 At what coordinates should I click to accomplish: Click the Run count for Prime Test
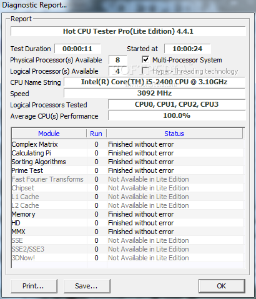pyautogui.click(x=96, y=170)
